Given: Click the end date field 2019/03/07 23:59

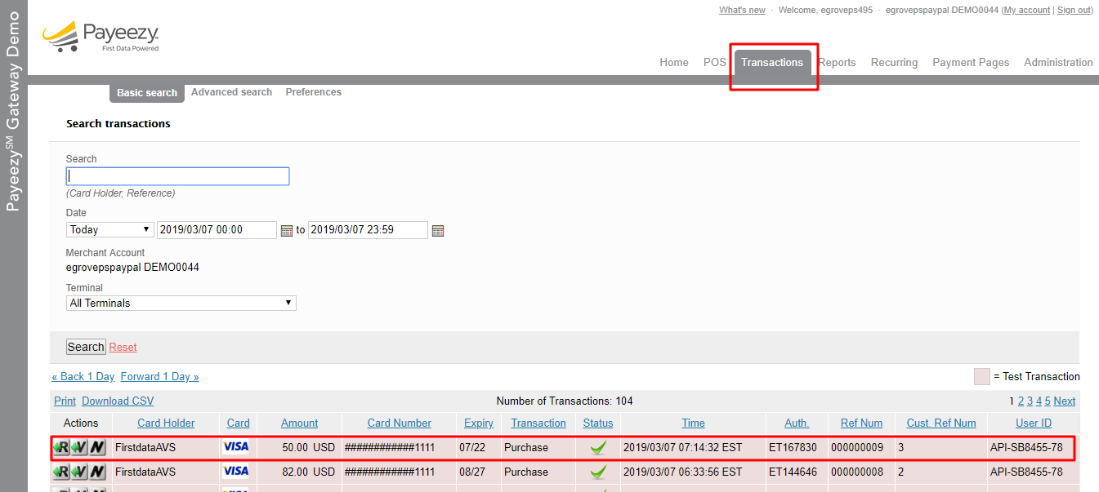Looking at the screenshot, I should 368,230.
